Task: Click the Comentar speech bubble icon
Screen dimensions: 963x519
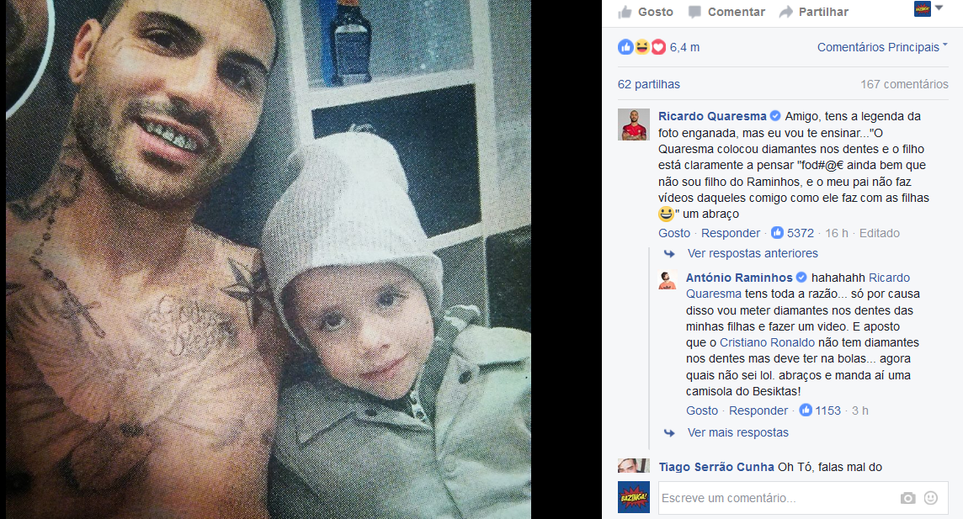Action: click(x=694, y=12)
